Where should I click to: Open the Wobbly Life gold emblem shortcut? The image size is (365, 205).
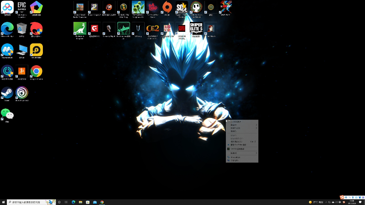point(123,9)
